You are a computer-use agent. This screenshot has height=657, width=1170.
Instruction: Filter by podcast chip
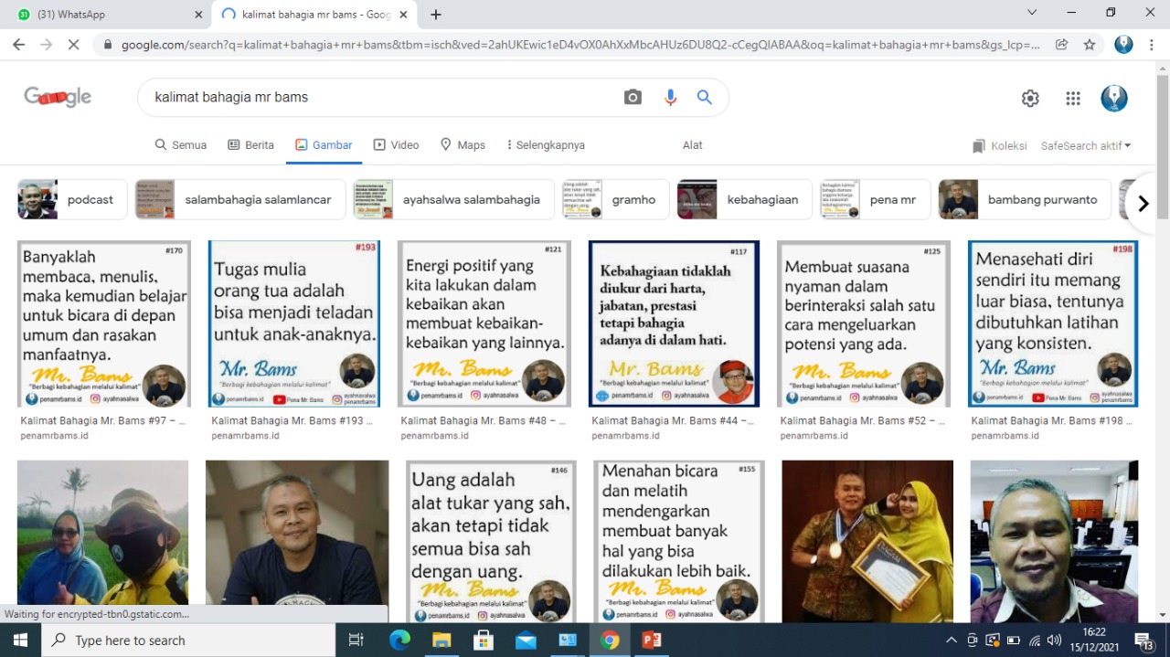(72, 199)
